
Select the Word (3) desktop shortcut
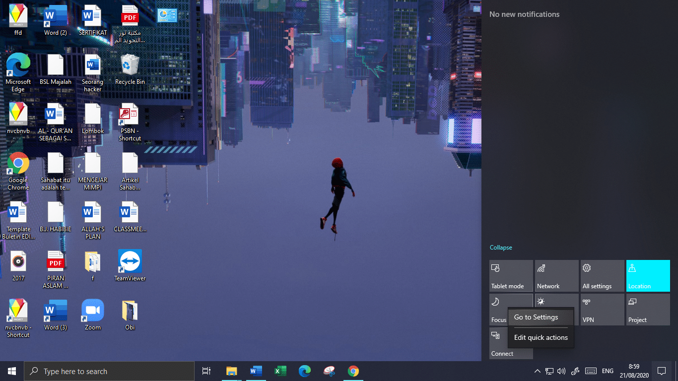(56, 315)
